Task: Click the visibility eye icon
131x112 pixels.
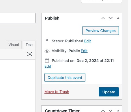Action: tap(47, 51)
